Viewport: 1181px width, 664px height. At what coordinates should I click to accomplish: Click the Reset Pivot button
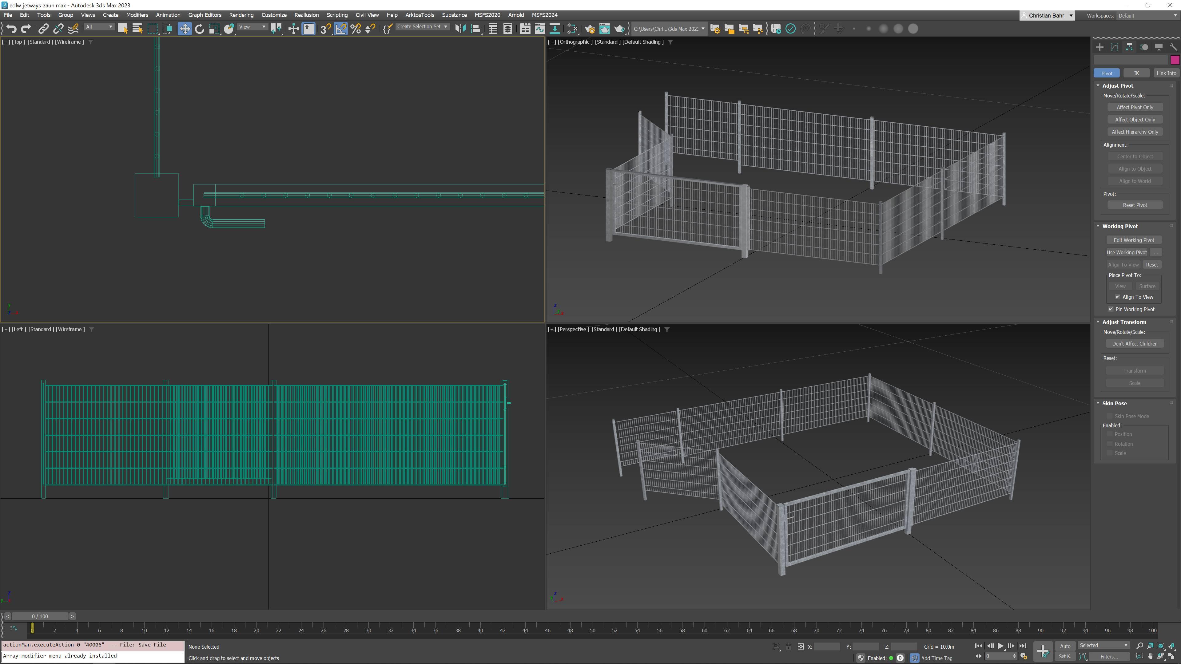point(1135,205)
